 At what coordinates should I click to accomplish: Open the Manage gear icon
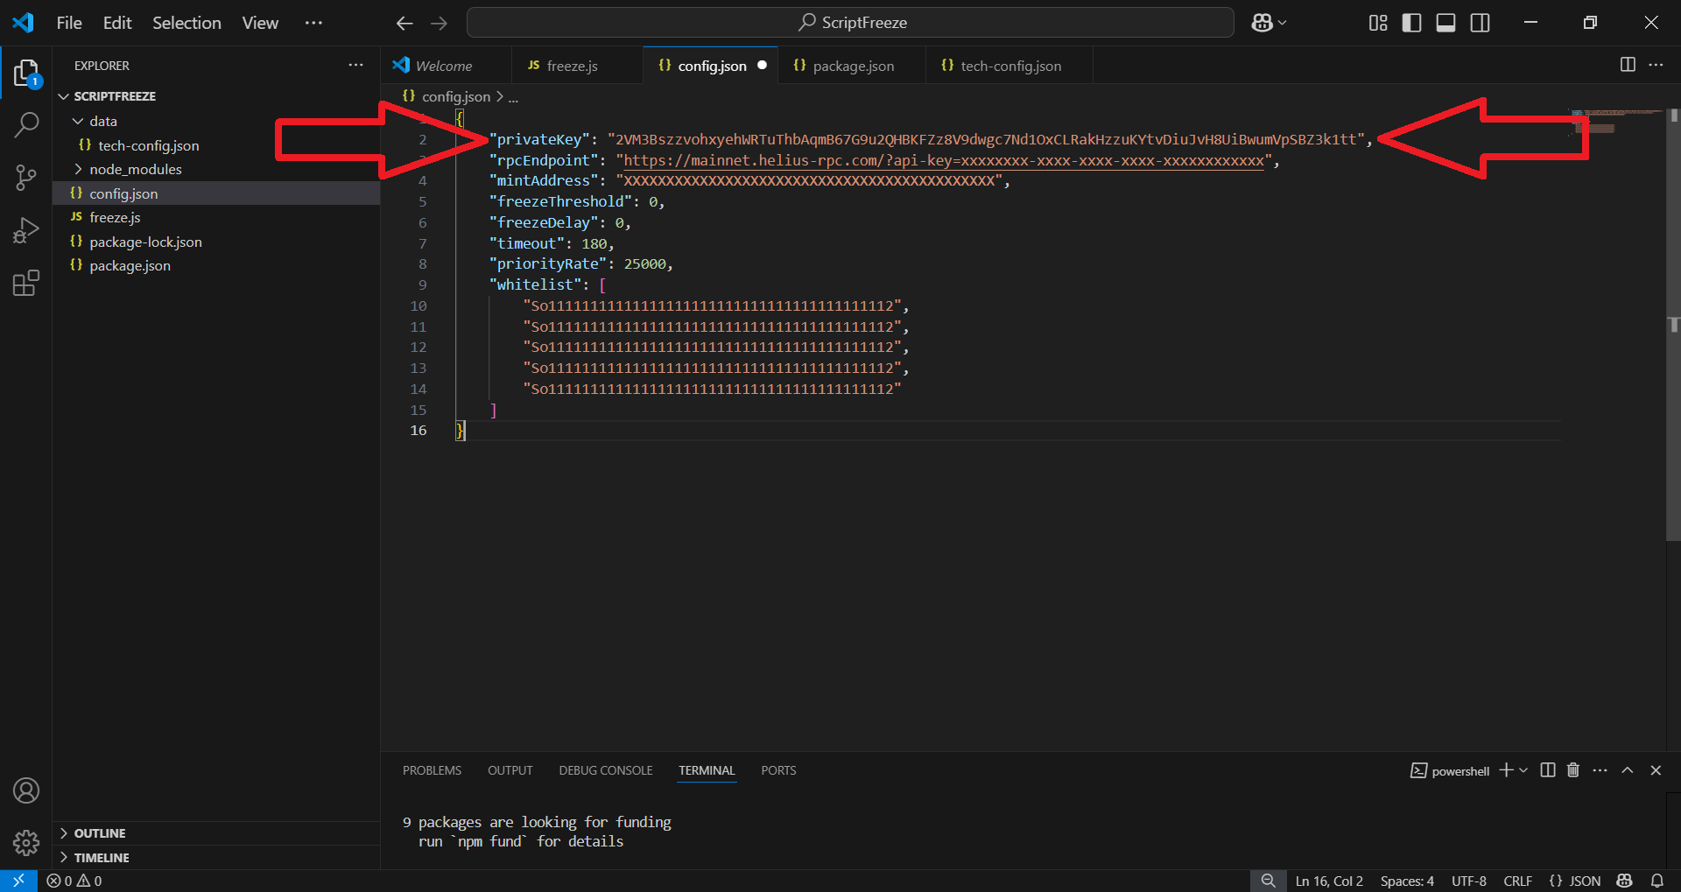26,842
